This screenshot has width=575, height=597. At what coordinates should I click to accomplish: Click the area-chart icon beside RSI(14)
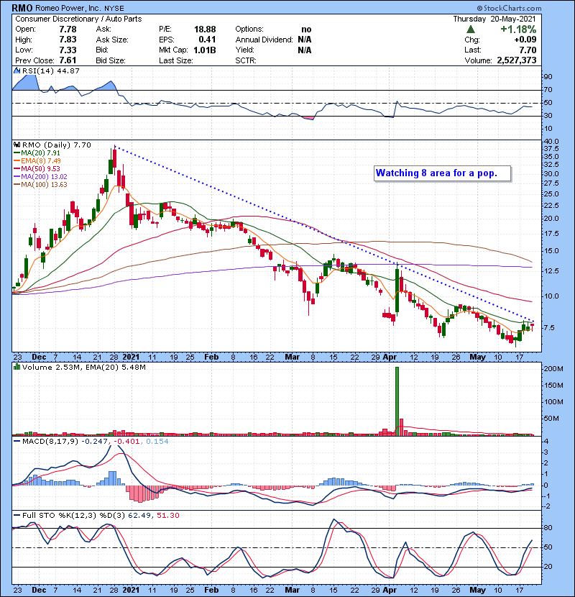[x=17, y=70]
